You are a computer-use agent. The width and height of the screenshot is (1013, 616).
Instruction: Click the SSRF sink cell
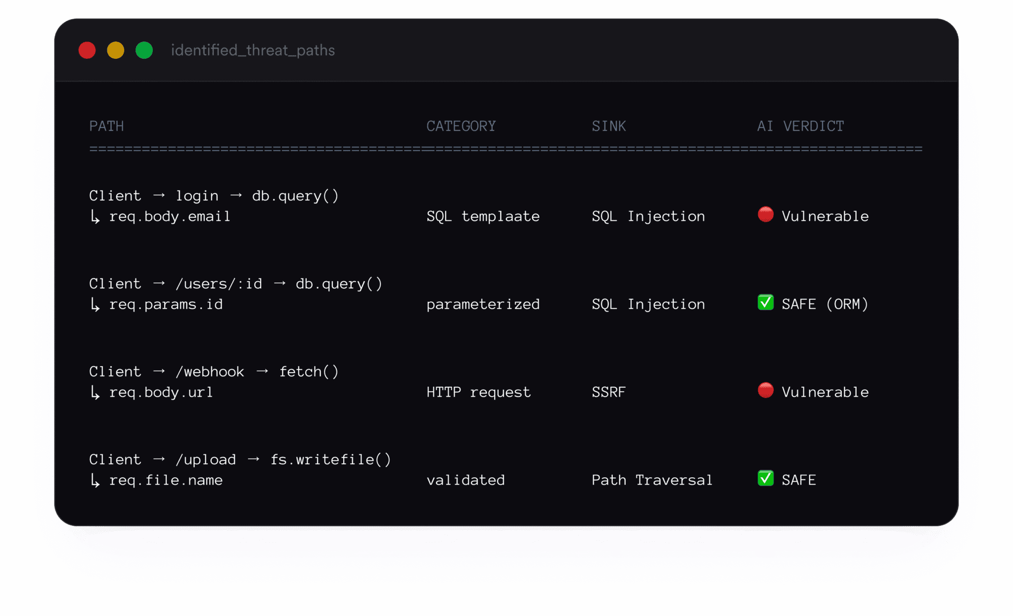coord(609,392)
